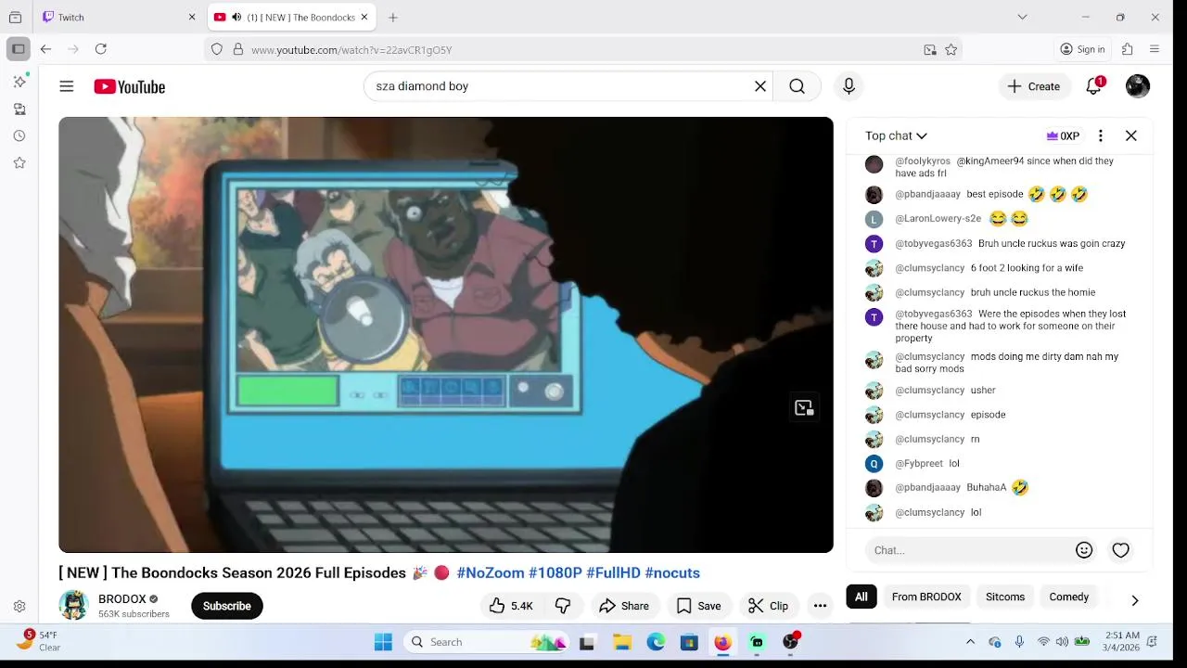Clear the search box text
The width and height of the screenshot is (1187, 668).
pos(760,86)
